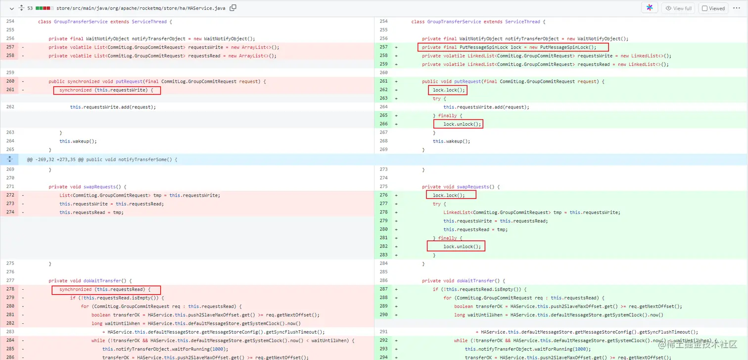Expand hidden lines at the notifyTransferSome hunk
The width and height of the screenshot is (748, 360).
[x=9, y=159]
